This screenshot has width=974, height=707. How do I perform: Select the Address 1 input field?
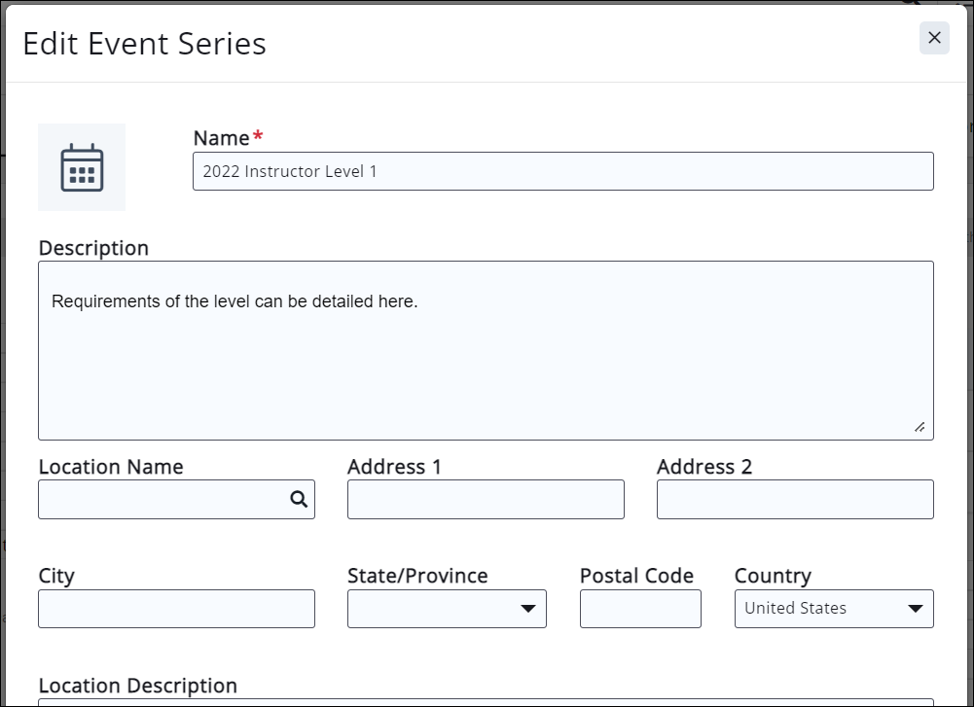click(486, 499)
